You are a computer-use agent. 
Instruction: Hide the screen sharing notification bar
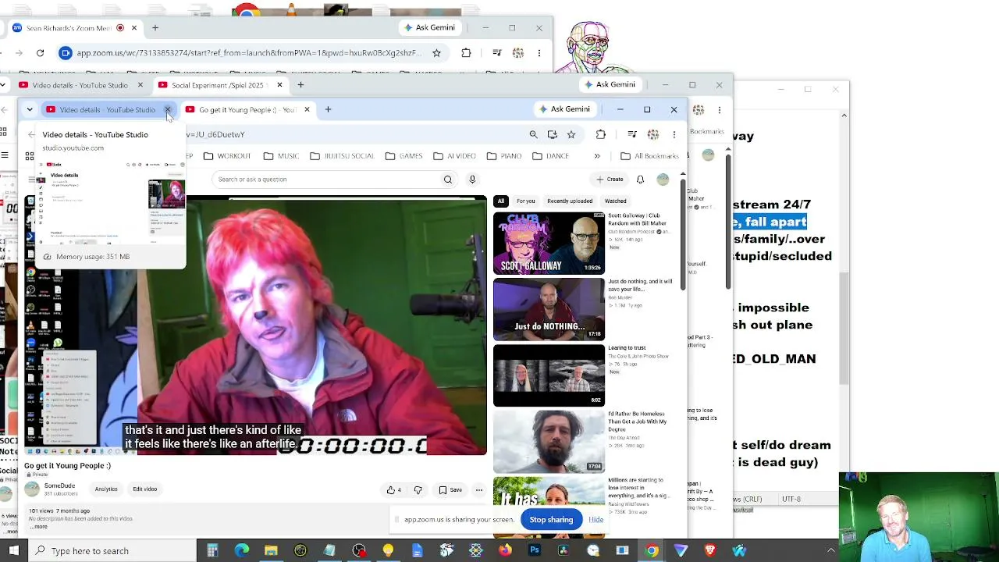pos(595,520)
